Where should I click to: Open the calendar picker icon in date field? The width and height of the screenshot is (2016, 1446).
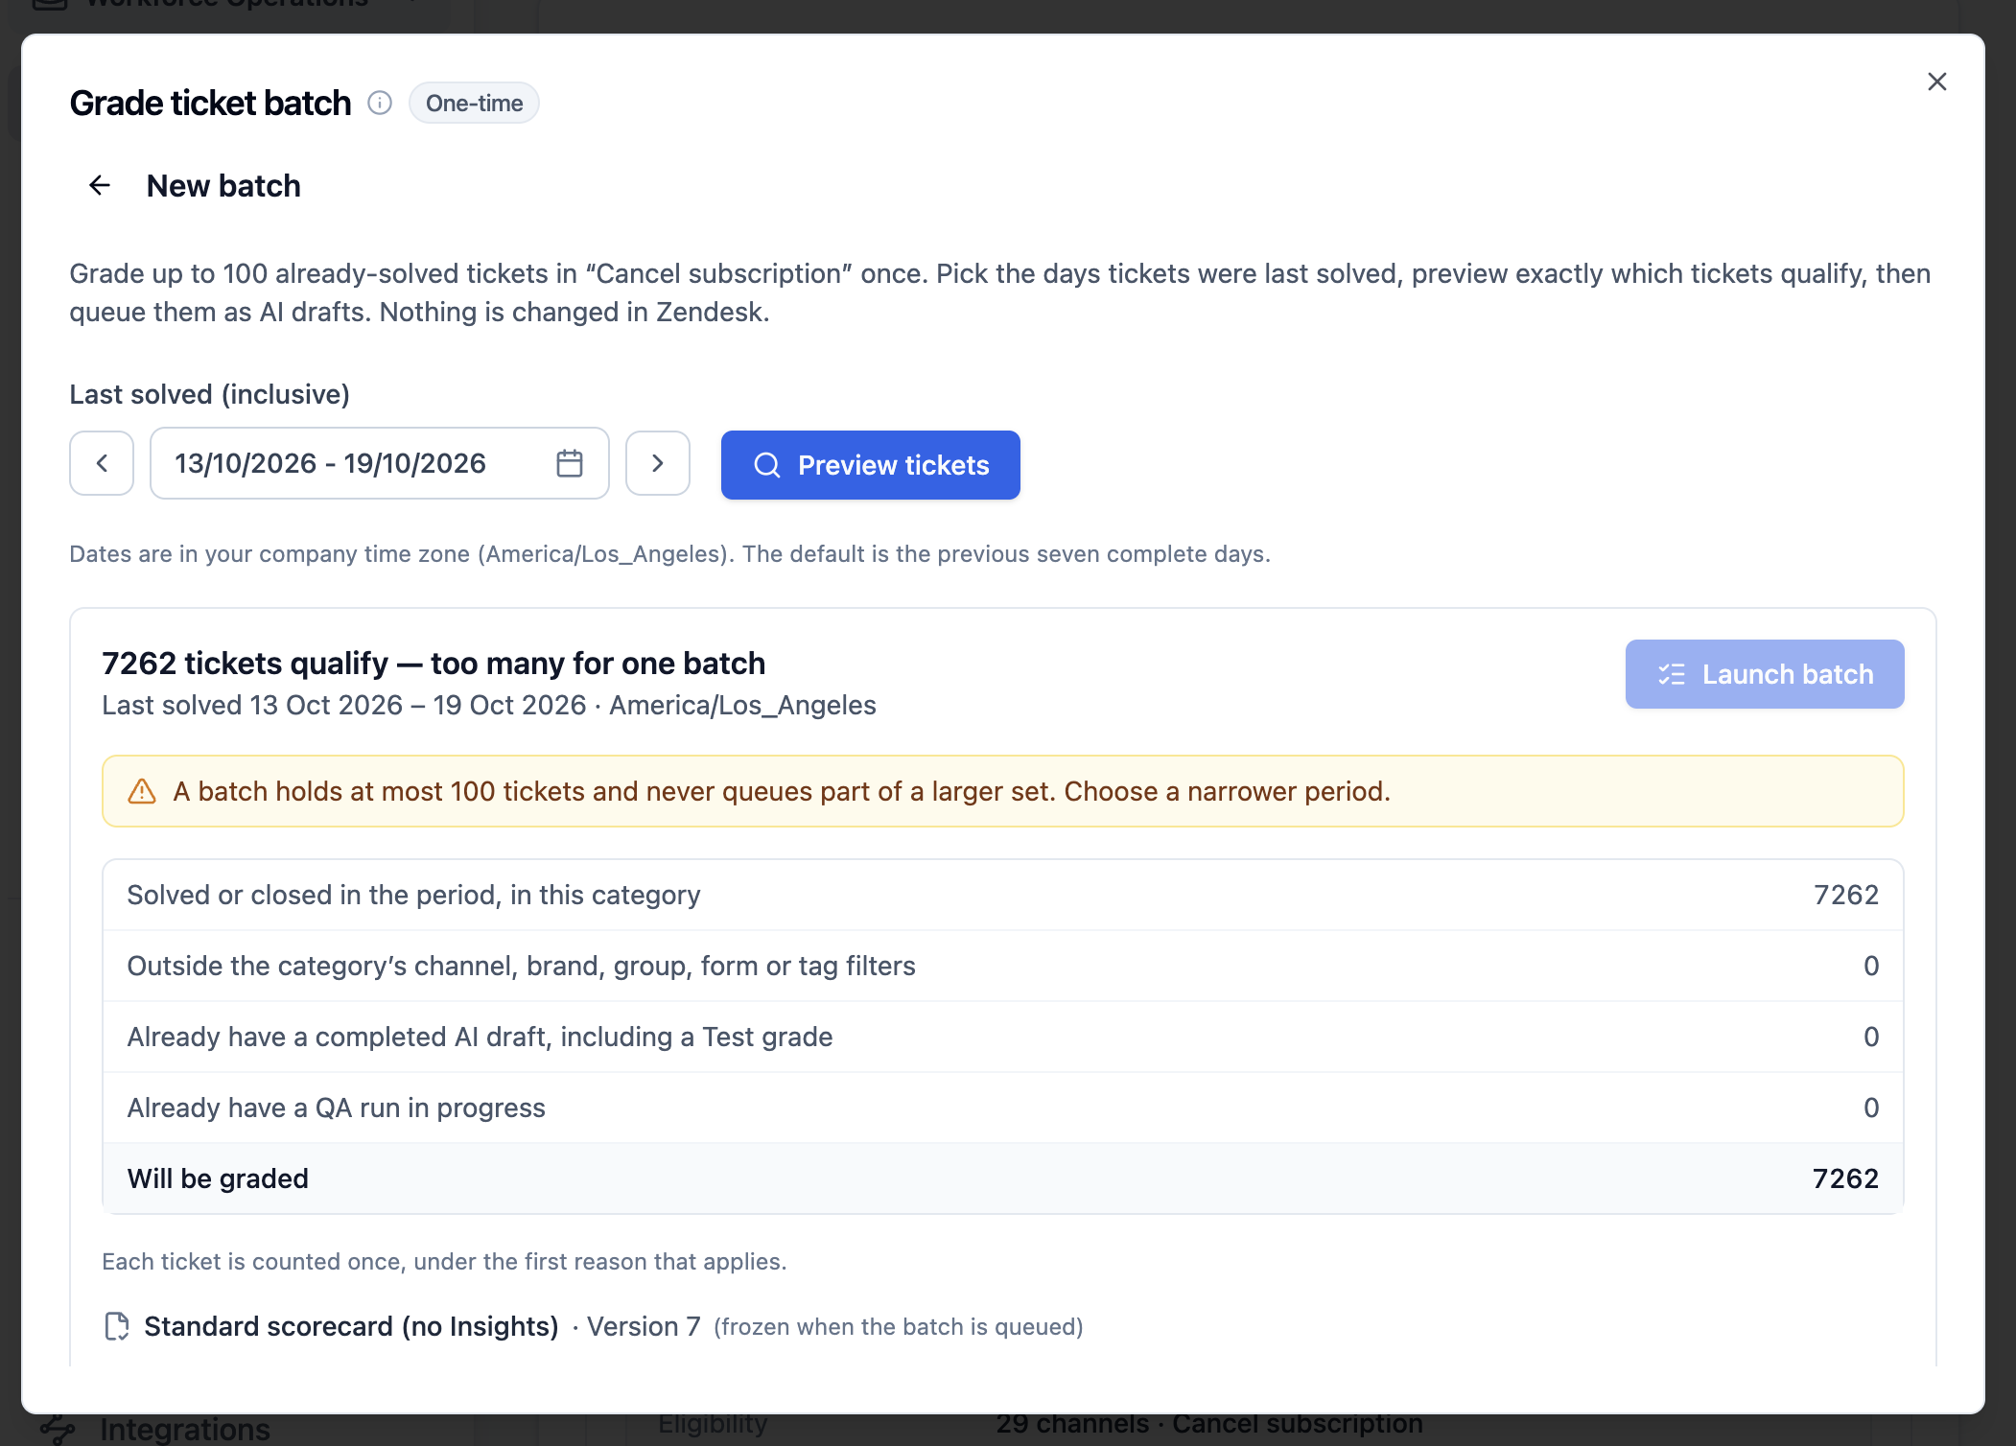(570, 463)
